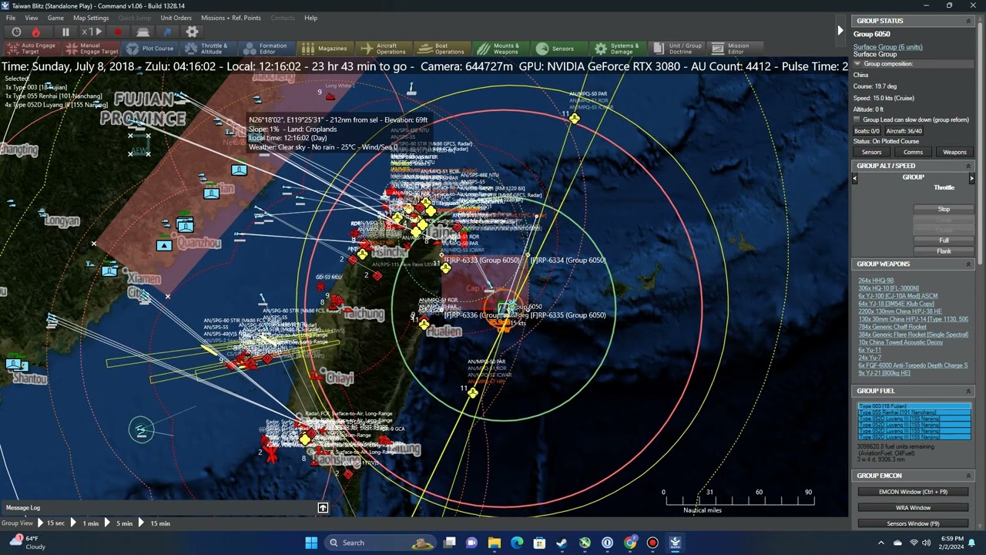The height and width of the screenshot is (555, 986).
Task: Open the 264x HHQ-9B weapon link
Action: pyautogui.click(x=876, y=281)
